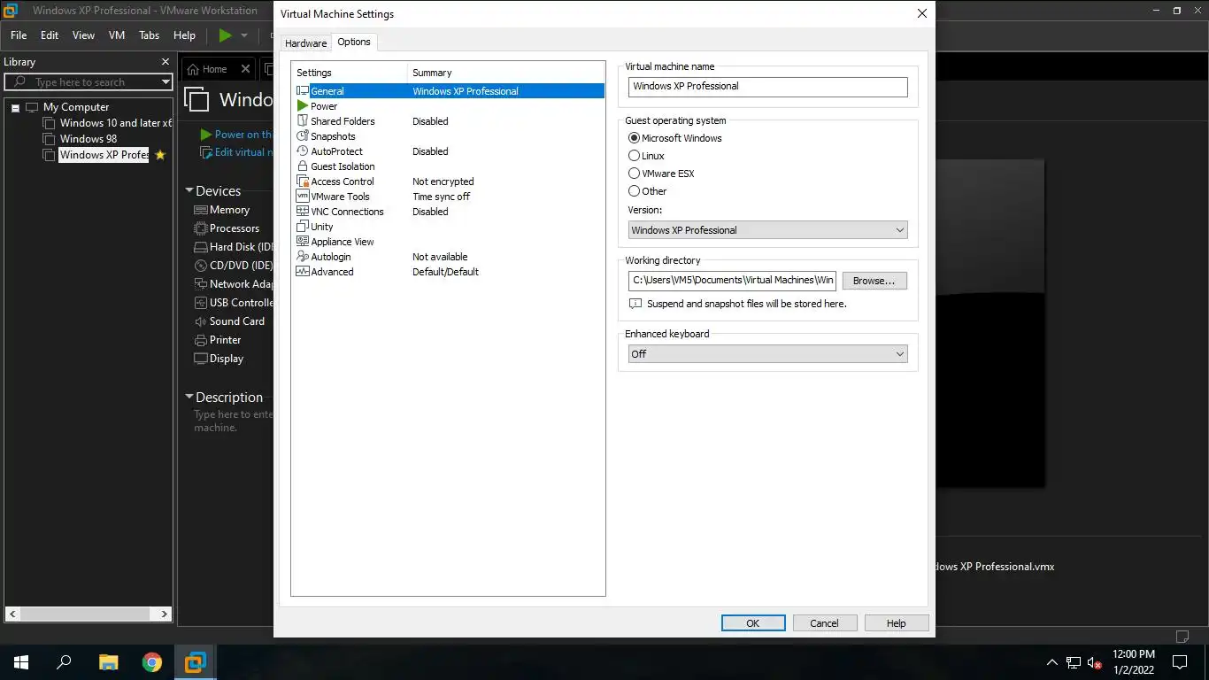Click the Processors device icon in background window

coord(200,228)
